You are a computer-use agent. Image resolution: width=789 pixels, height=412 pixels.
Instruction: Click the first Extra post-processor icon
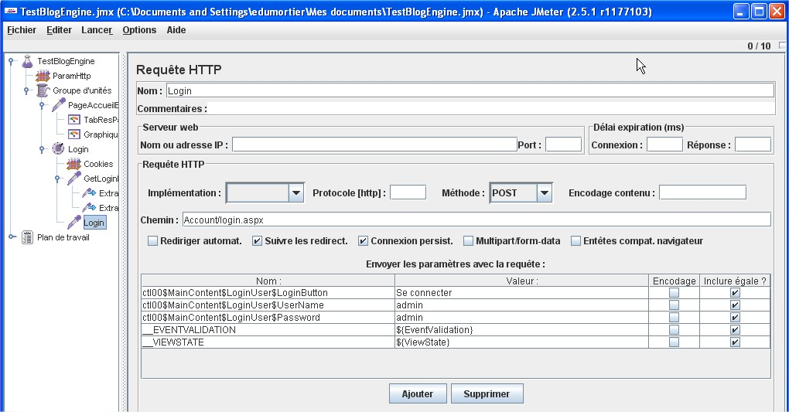pos(89,193)
